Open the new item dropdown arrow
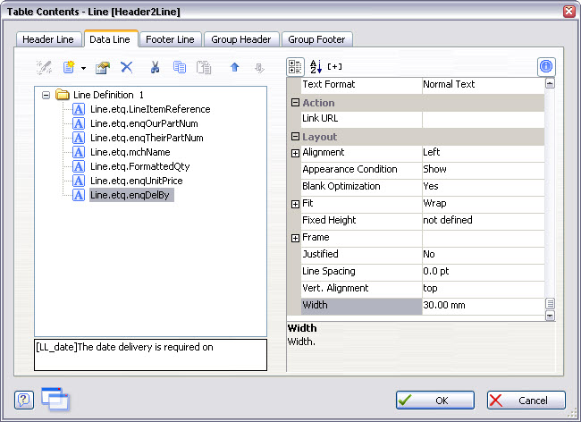 coord(83,68)
